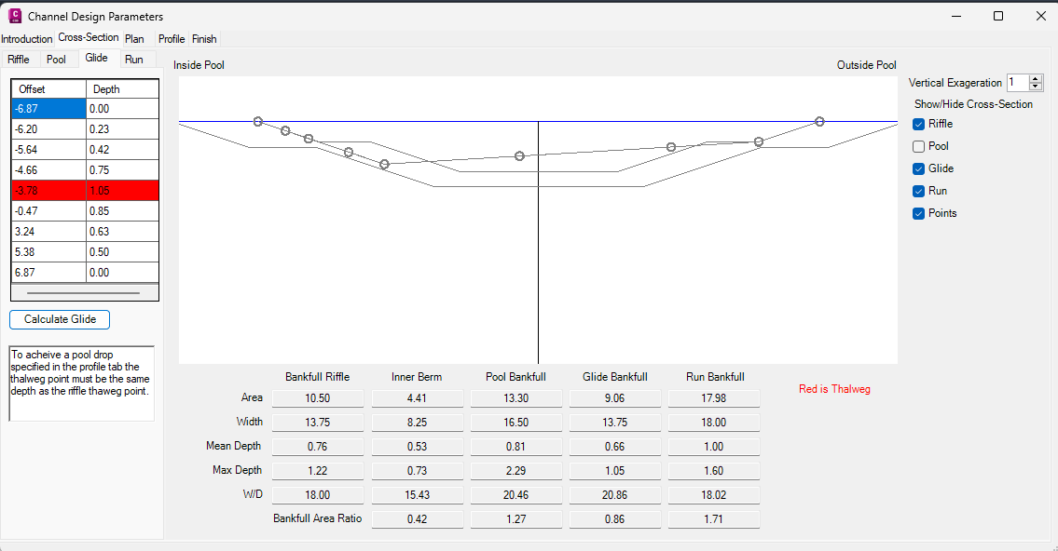Uncheck the Riffle cross-section checkbox
This screenshot has width=1058, height=551.
tap(919, 124)
